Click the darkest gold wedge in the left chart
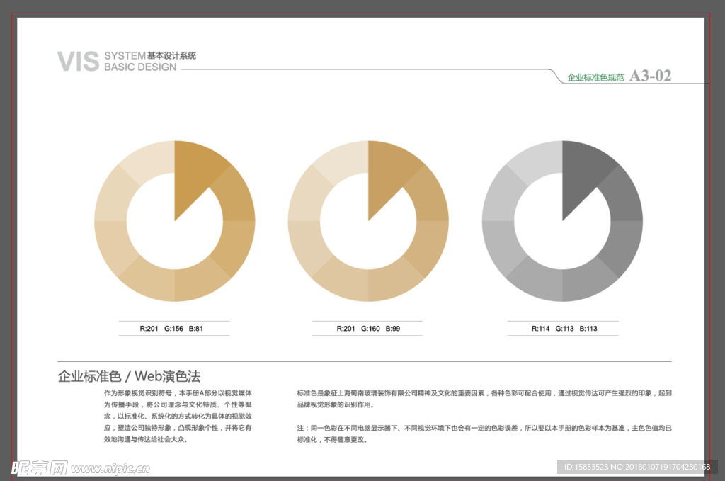The image size is (725, 481). 195,174
